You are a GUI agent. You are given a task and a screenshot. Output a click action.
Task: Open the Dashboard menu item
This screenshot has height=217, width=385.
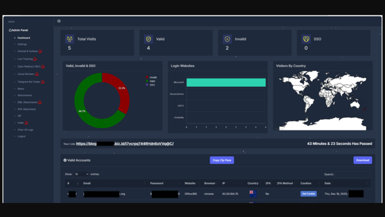(x=24, y=38)
